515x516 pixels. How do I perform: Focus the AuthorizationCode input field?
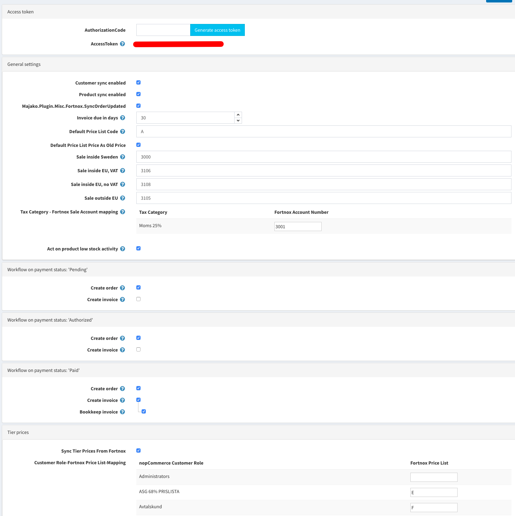point(163,30)
